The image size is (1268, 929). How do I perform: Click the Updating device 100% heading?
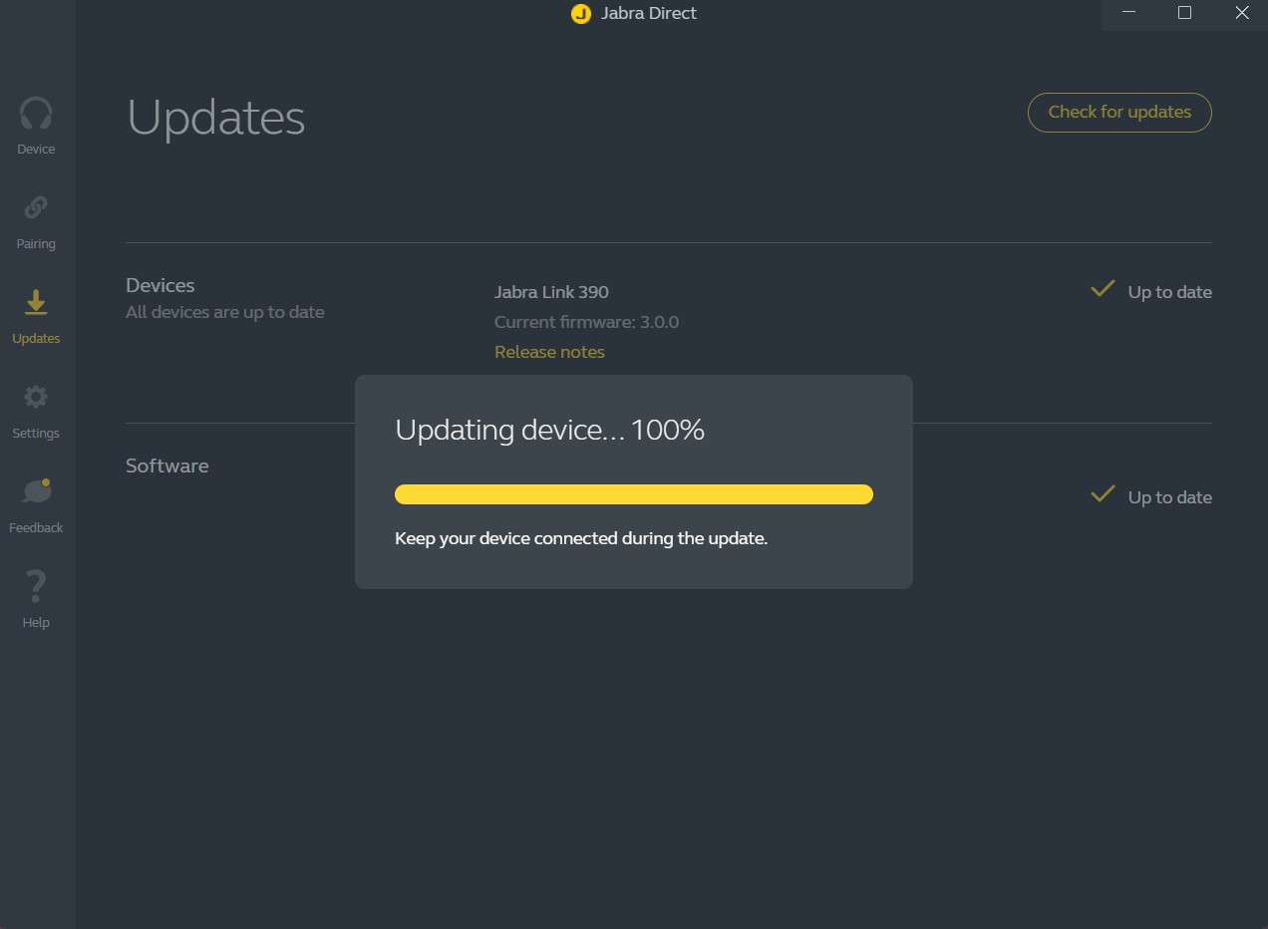[x=549, y=430]
